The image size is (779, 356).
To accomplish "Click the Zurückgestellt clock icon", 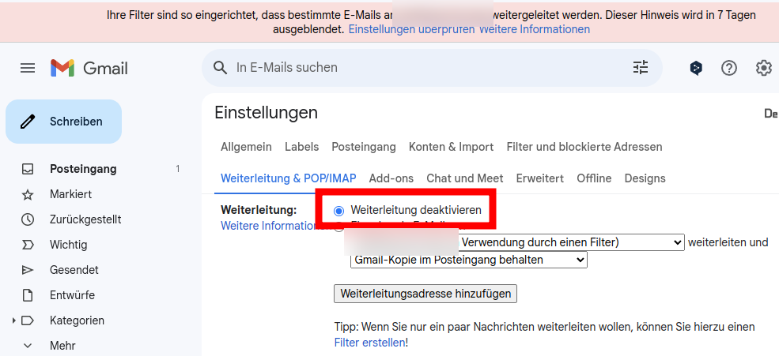I will coord(28,219).
